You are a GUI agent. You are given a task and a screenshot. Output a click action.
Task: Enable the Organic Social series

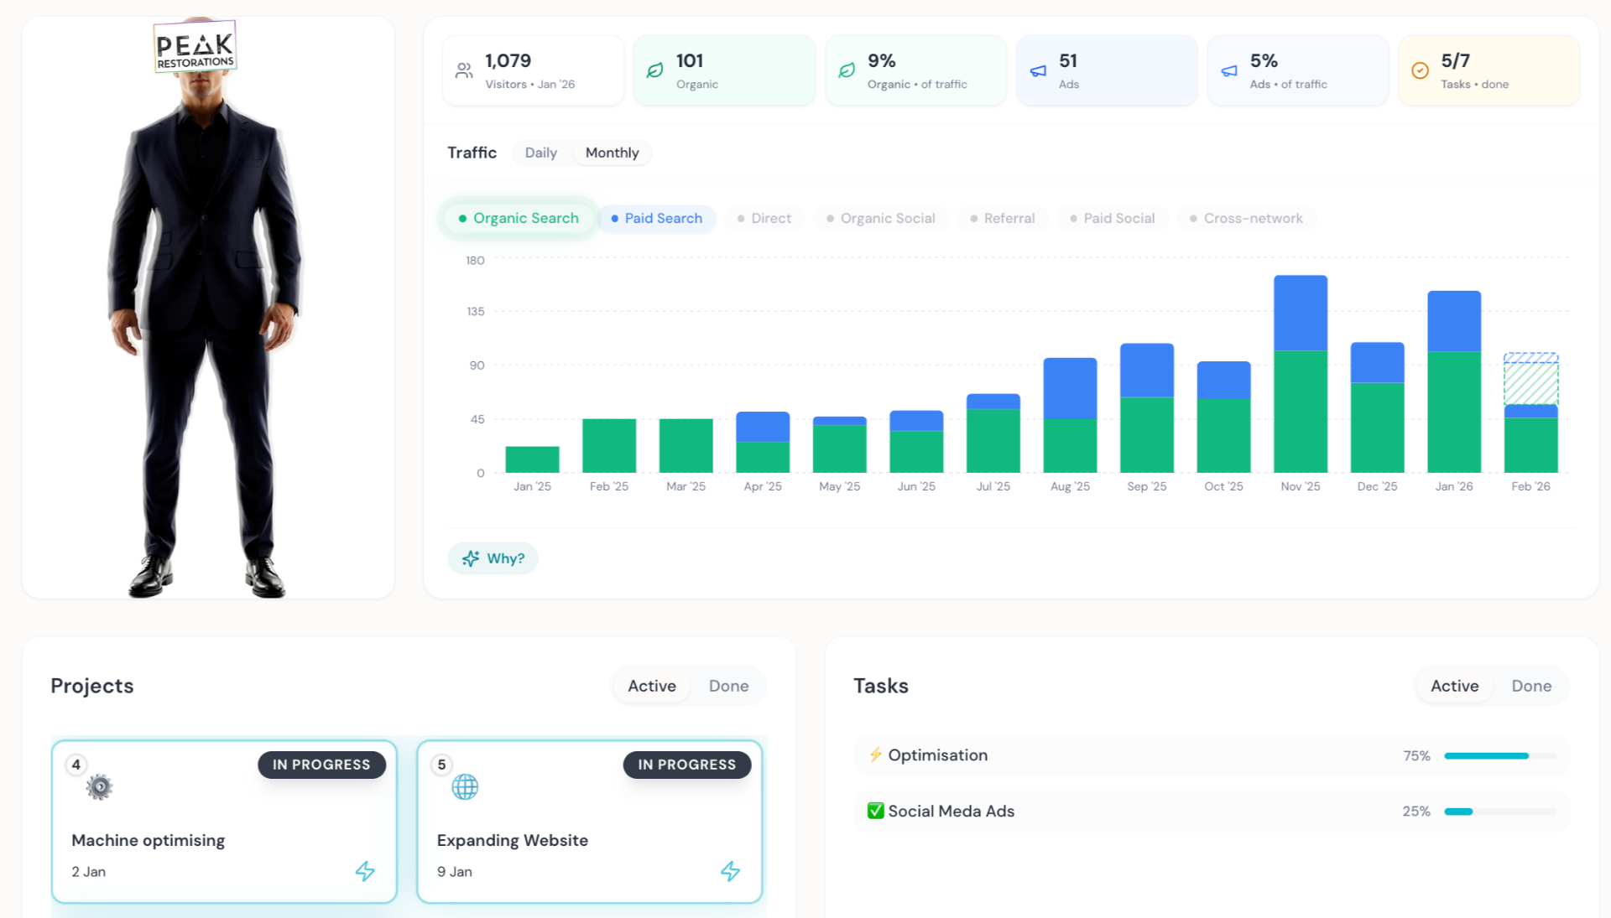(880, 218)
